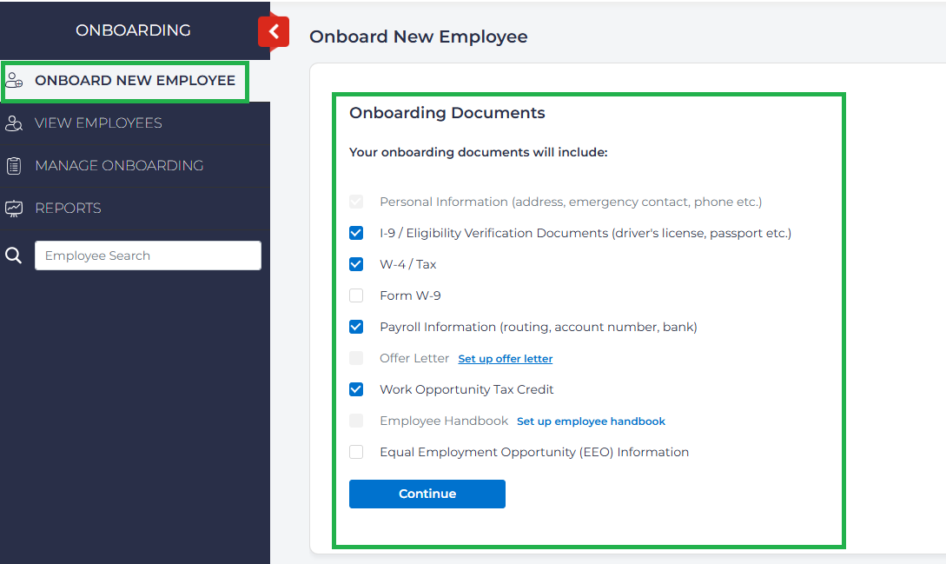
Task: Open the Onboard New Employee menu item
Action: [x=135, y=81]
